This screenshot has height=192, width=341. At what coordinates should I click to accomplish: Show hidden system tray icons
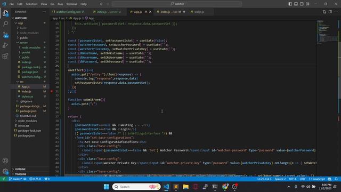click(x=289, y=187)
